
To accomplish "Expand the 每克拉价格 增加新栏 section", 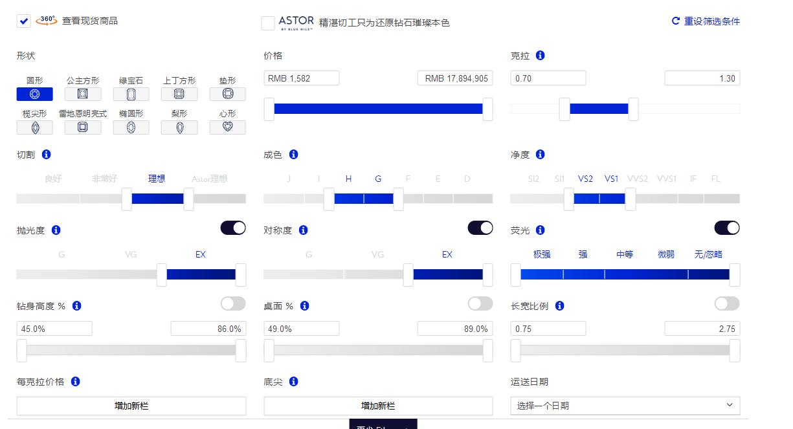I will [x=131, y=406].
